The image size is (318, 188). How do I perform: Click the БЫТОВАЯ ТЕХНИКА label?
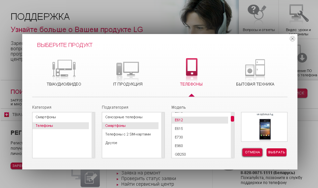(x=255, y=84)
